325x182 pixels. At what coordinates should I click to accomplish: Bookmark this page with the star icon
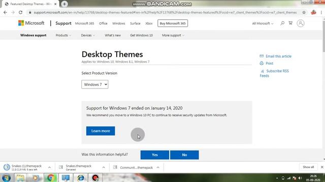click(x=304, y=12)
